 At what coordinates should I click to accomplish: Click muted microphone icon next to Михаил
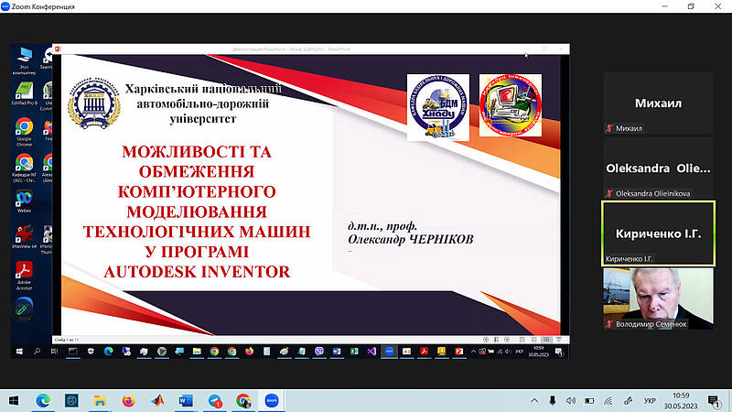tap(608, 128)
